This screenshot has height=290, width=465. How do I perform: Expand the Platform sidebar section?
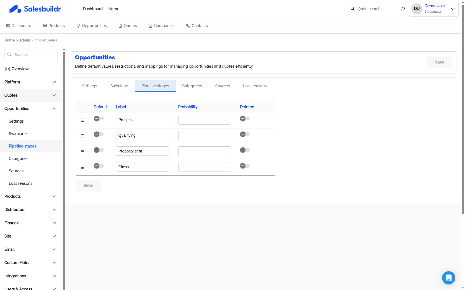pyautogui.click(x=30, y=82)
